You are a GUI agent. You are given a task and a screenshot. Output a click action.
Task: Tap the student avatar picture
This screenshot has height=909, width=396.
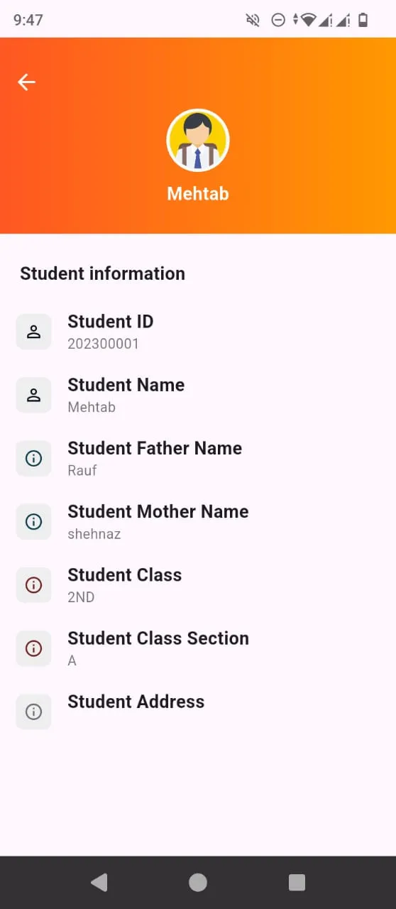[198, 140]
